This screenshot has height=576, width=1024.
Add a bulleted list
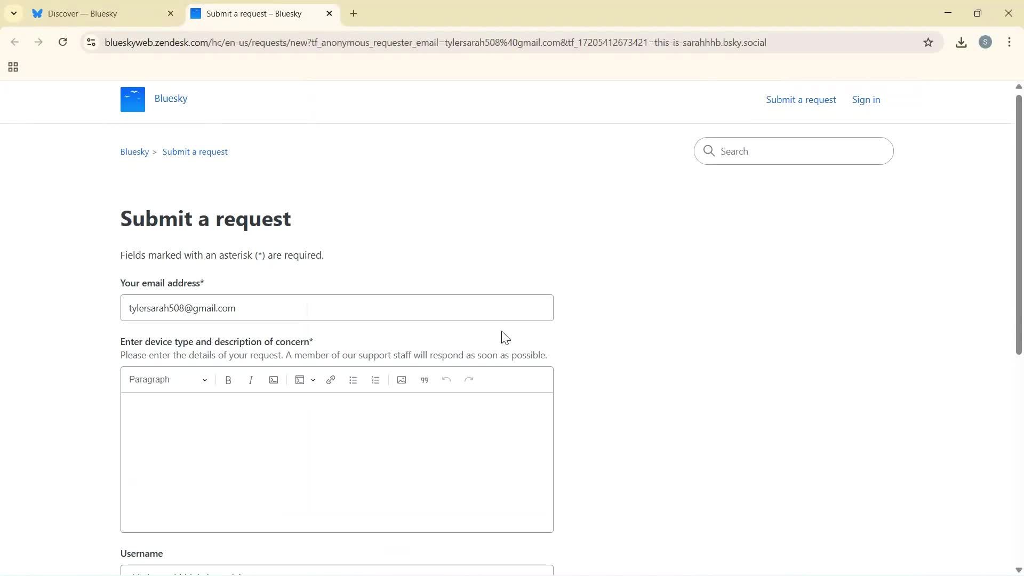tap(353, 379)
